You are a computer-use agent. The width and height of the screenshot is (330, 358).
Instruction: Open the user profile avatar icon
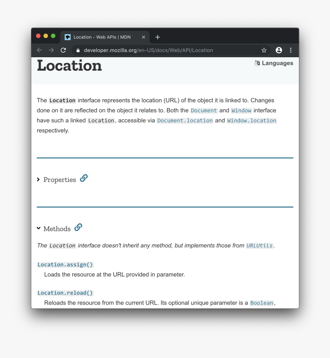tap(279, 50)
